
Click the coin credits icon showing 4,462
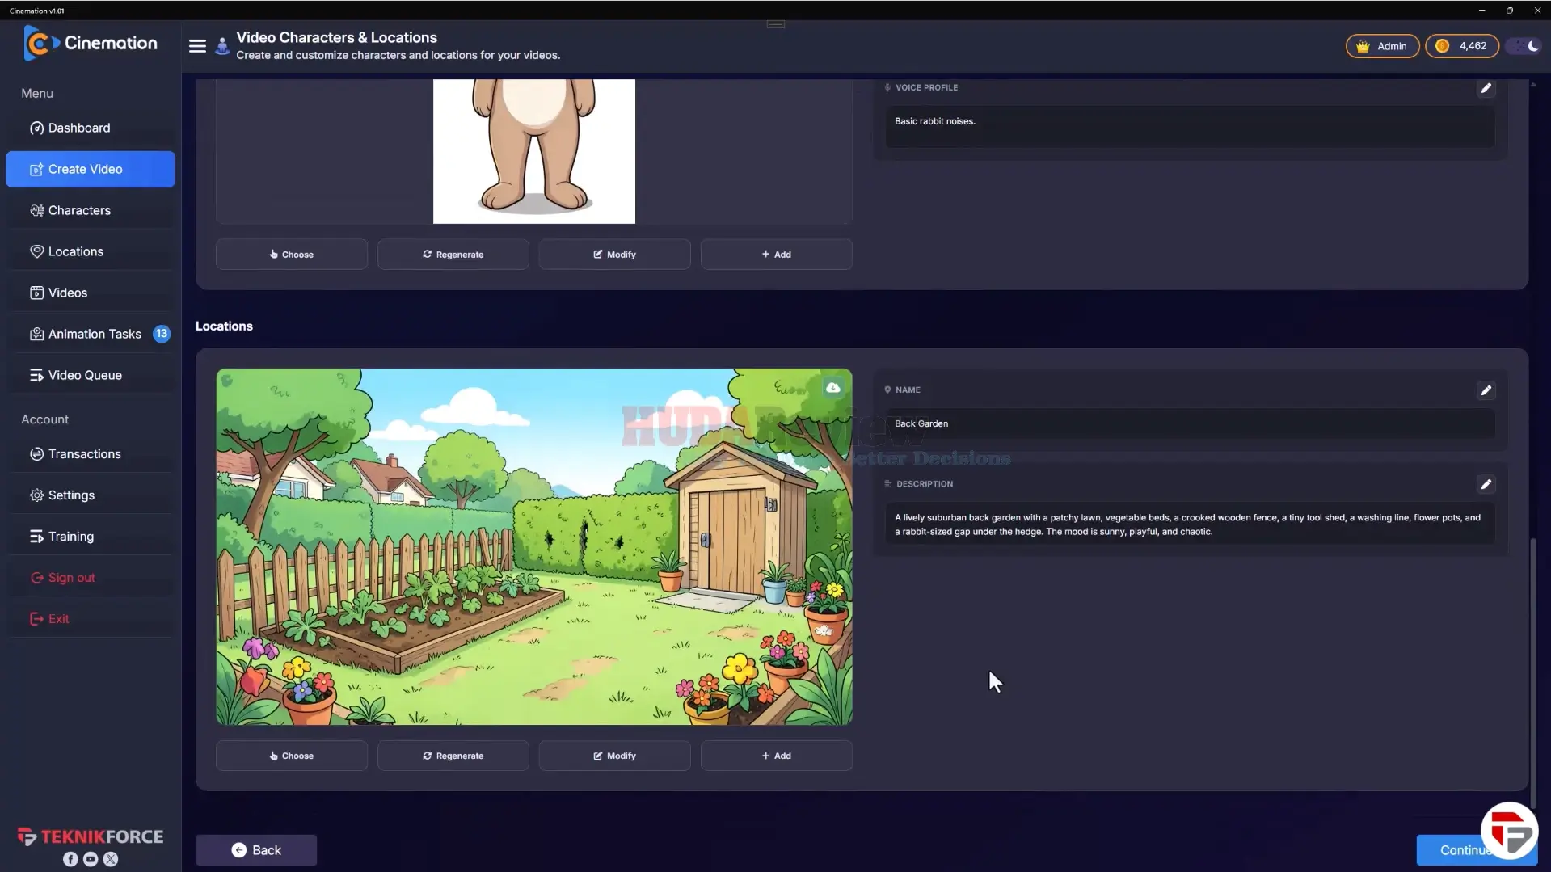click(1442, 46)
